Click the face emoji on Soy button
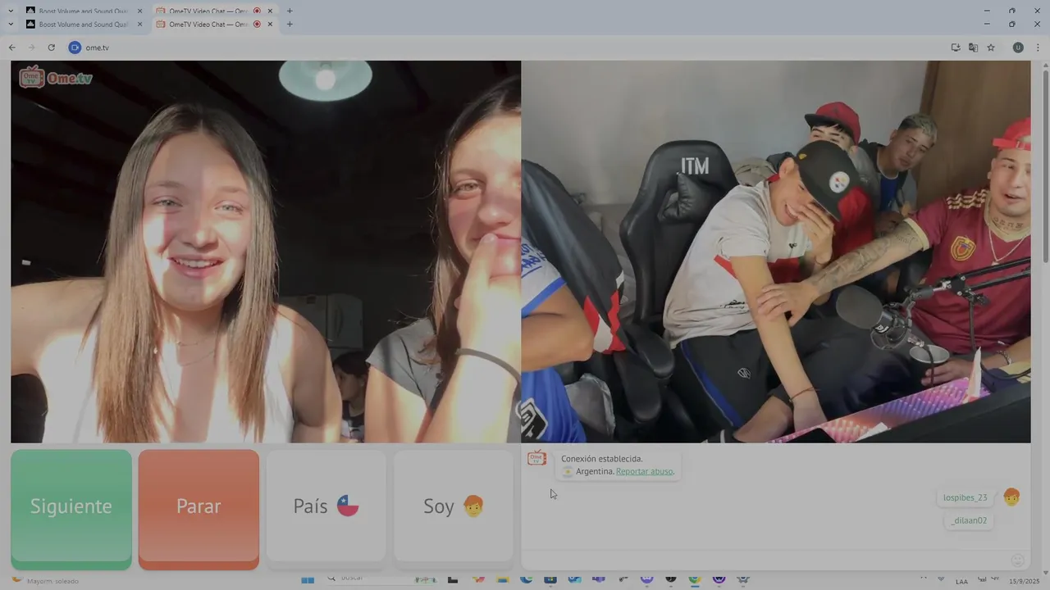The image size is (1050, 590). click(x=473, y=506)
